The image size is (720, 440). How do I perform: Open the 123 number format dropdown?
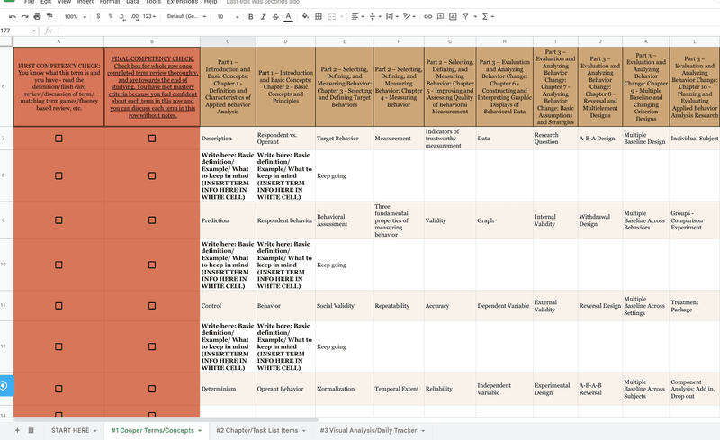pos(148,16)
